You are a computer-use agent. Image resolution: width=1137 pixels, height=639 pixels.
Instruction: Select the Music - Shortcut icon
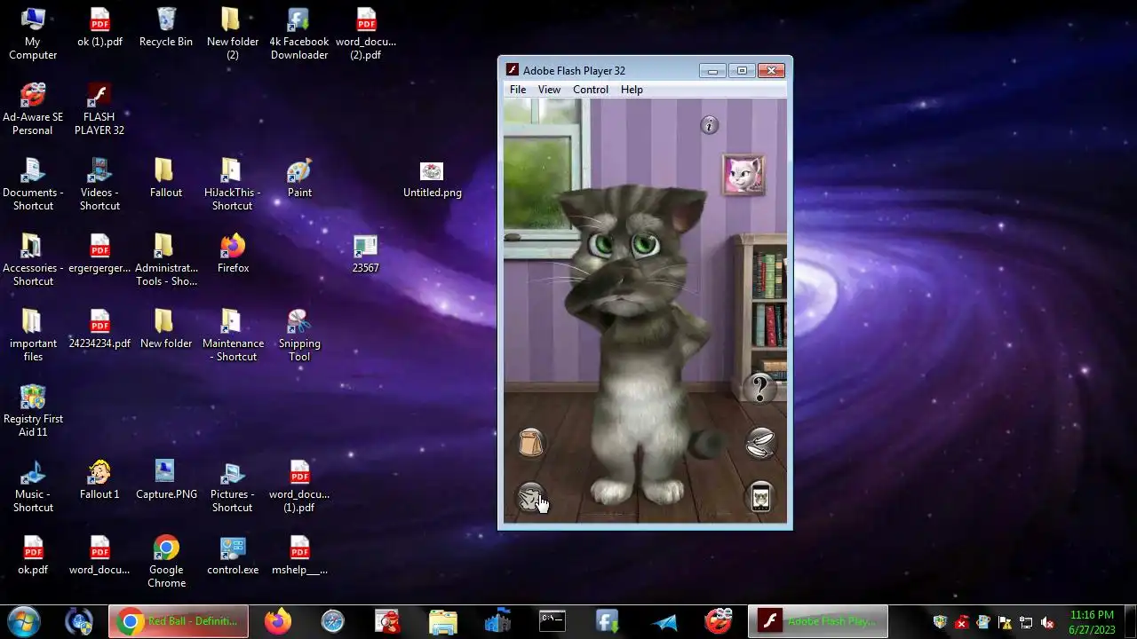coord(33,486)
